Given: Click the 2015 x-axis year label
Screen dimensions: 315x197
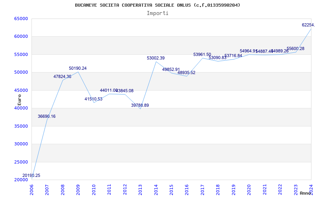Looking at the screenshot, I should click(x=171, y=190).
